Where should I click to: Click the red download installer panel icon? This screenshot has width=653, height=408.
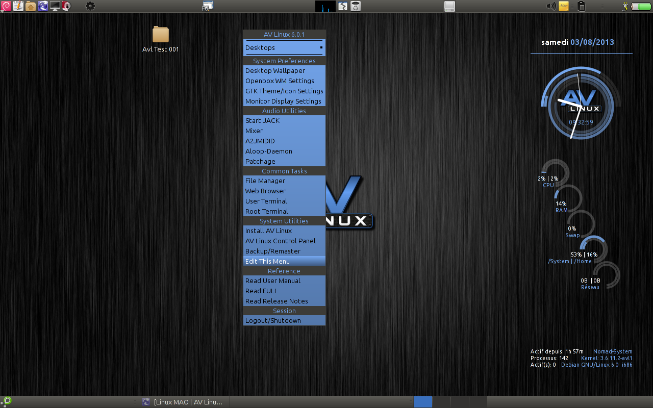[66, 6]
